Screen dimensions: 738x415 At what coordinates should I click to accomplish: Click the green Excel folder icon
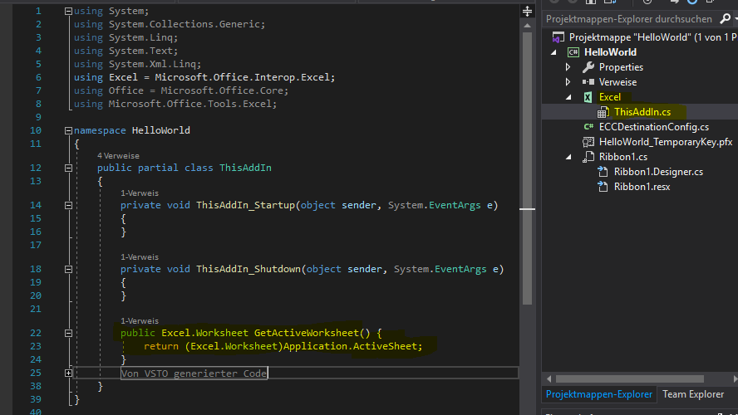588,97
